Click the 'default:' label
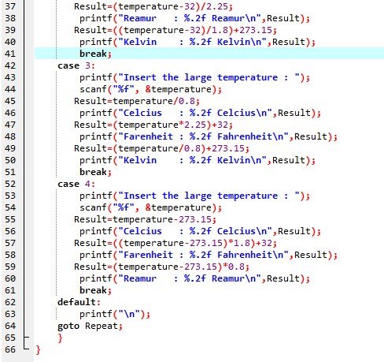This screenshot has height=362, width=384. 79,302
